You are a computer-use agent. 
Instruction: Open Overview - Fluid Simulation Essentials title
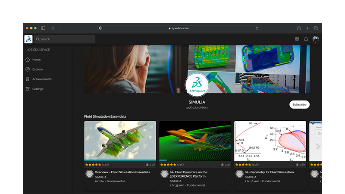pyautogui.click(x=122, y=172)
